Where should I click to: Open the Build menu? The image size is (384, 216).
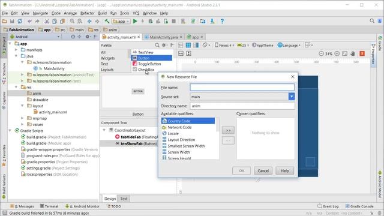(x=103, y=13)
